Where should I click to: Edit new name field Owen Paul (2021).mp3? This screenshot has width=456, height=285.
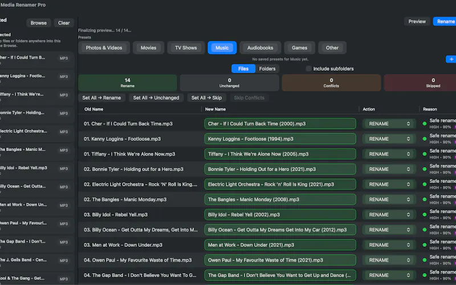pyautogui.click(x=280, y=260)
